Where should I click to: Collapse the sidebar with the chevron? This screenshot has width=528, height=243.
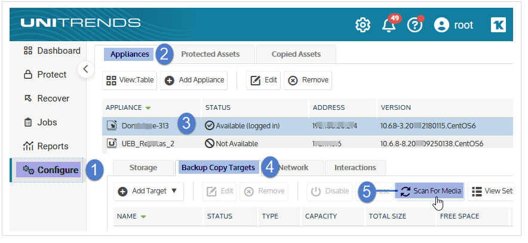(x=85, y=69)
